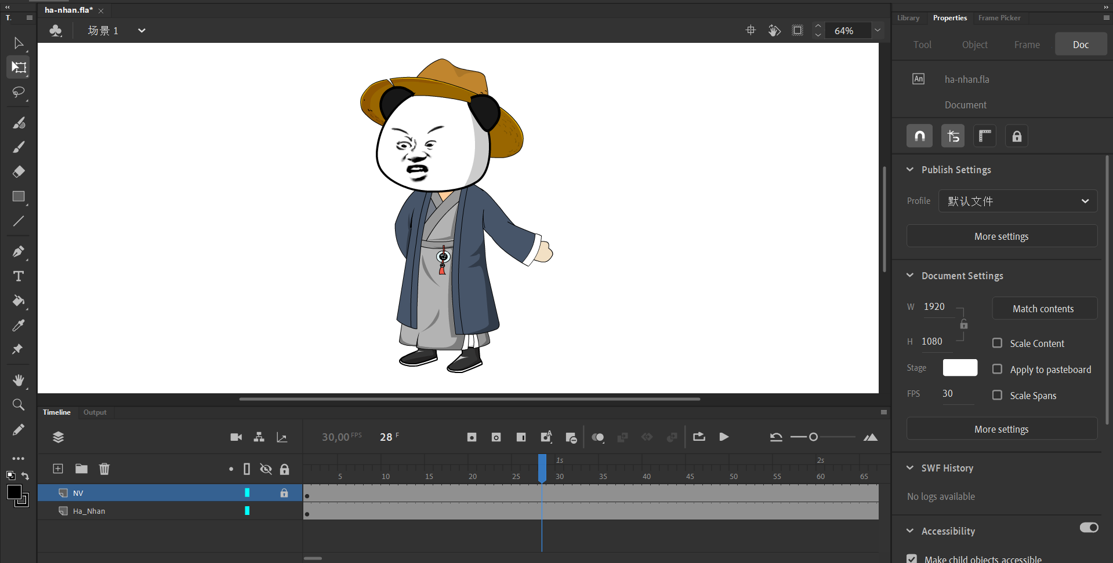
Task: Switch to the Library tab
Action: coord(908,18)
